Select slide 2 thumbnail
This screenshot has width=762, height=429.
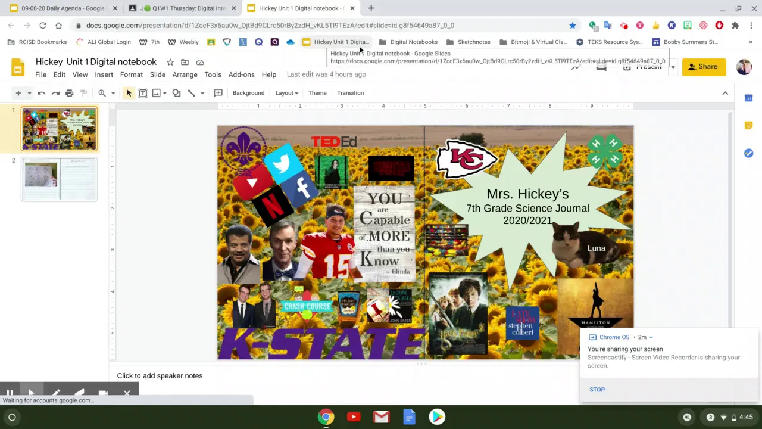tap(59, 179)
